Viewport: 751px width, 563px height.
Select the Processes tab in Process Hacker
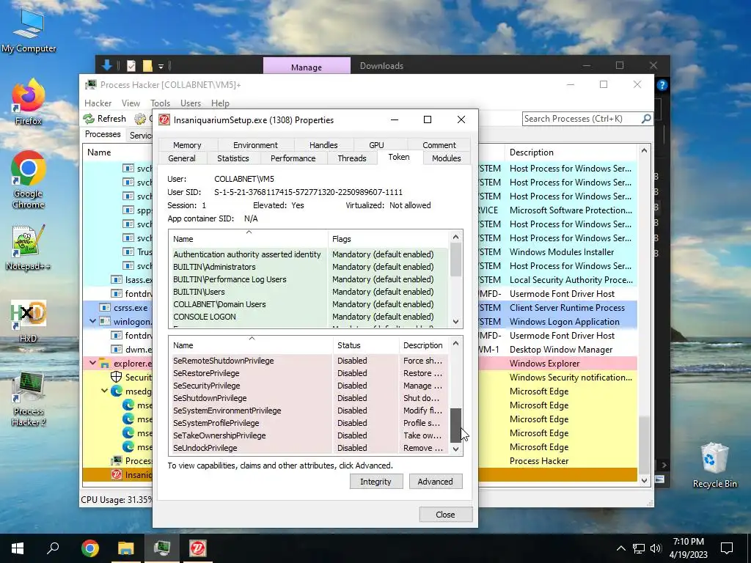pos(103,134)
